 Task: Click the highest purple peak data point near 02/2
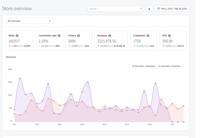[x=20, y=78]
